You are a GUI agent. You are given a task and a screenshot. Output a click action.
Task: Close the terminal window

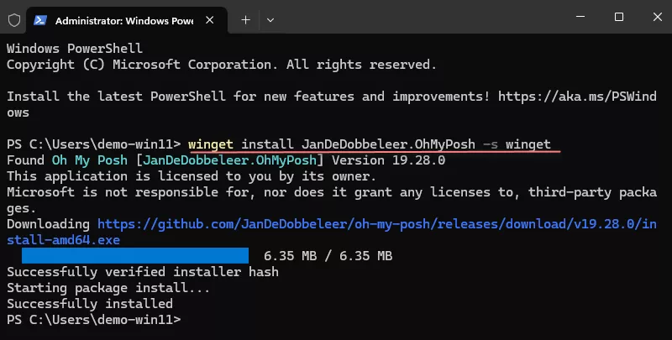point(658,17)
